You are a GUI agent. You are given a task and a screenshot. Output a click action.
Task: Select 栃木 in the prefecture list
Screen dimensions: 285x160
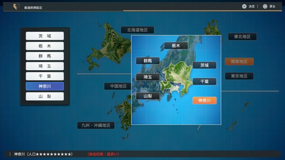click(x=45, y=46)
